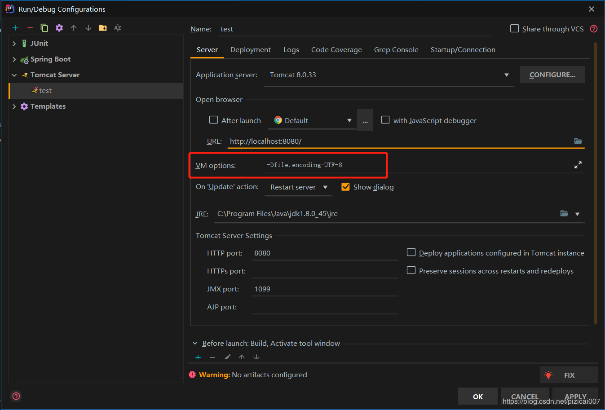
Task: Click into the JMX port field
Action: tap(325, 289)
